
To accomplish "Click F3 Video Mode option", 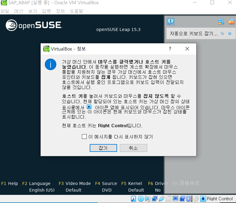I will 75,183.
